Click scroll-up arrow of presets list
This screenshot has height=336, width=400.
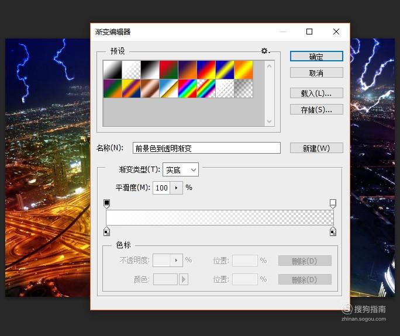point(270,66)
